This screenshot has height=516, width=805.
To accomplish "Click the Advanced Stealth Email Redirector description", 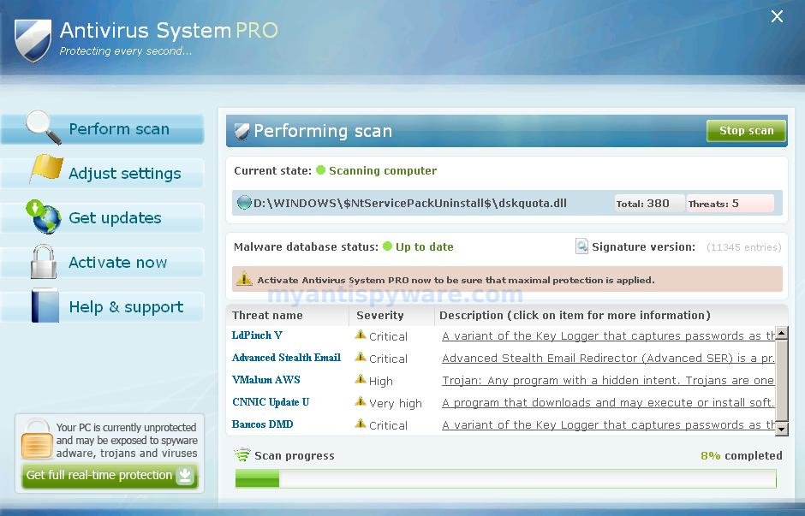I will (608, 358).
